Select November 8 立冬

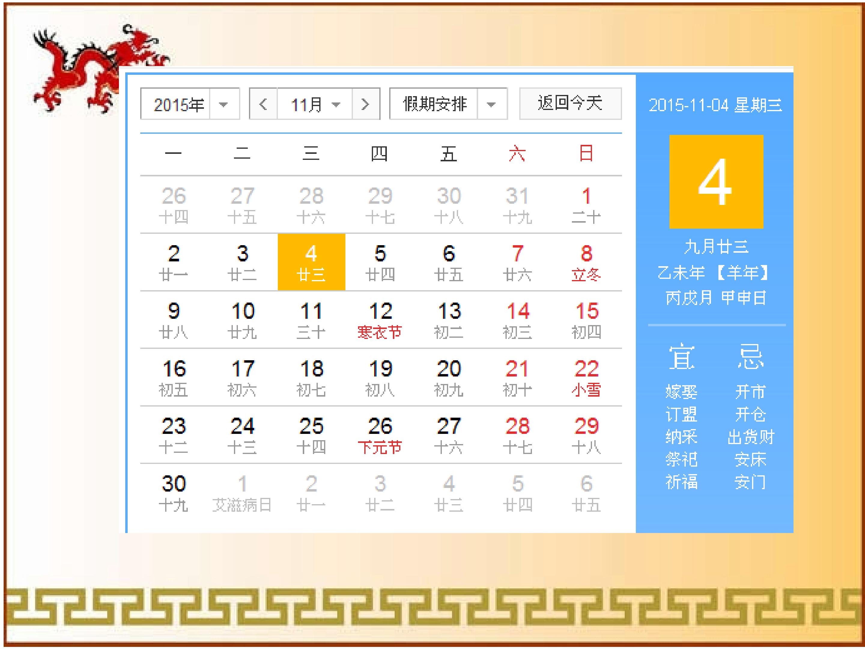(x=586, y=262)
